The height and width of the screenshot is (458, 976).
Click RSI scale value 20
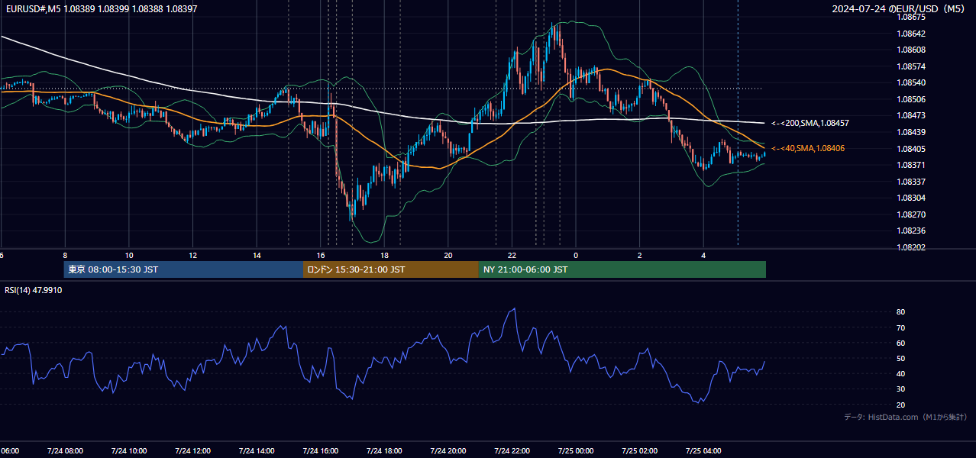pos(901,405)
